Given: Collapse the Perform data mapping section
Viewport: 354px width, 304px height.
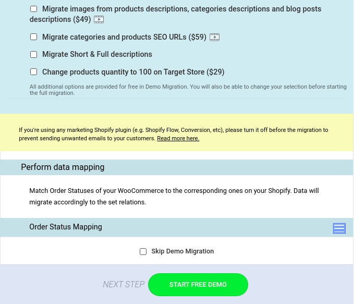Looking at the screenshot, I should (x=63, y=167).
